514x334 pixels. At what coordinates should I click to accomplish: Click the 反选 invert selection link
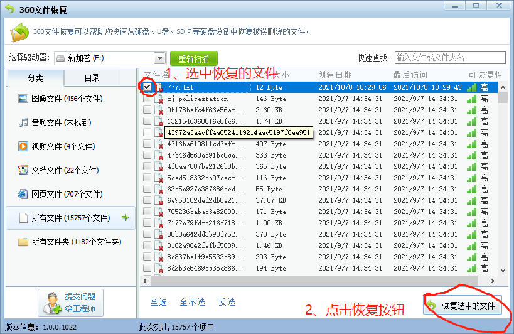[x=227, y=302]
